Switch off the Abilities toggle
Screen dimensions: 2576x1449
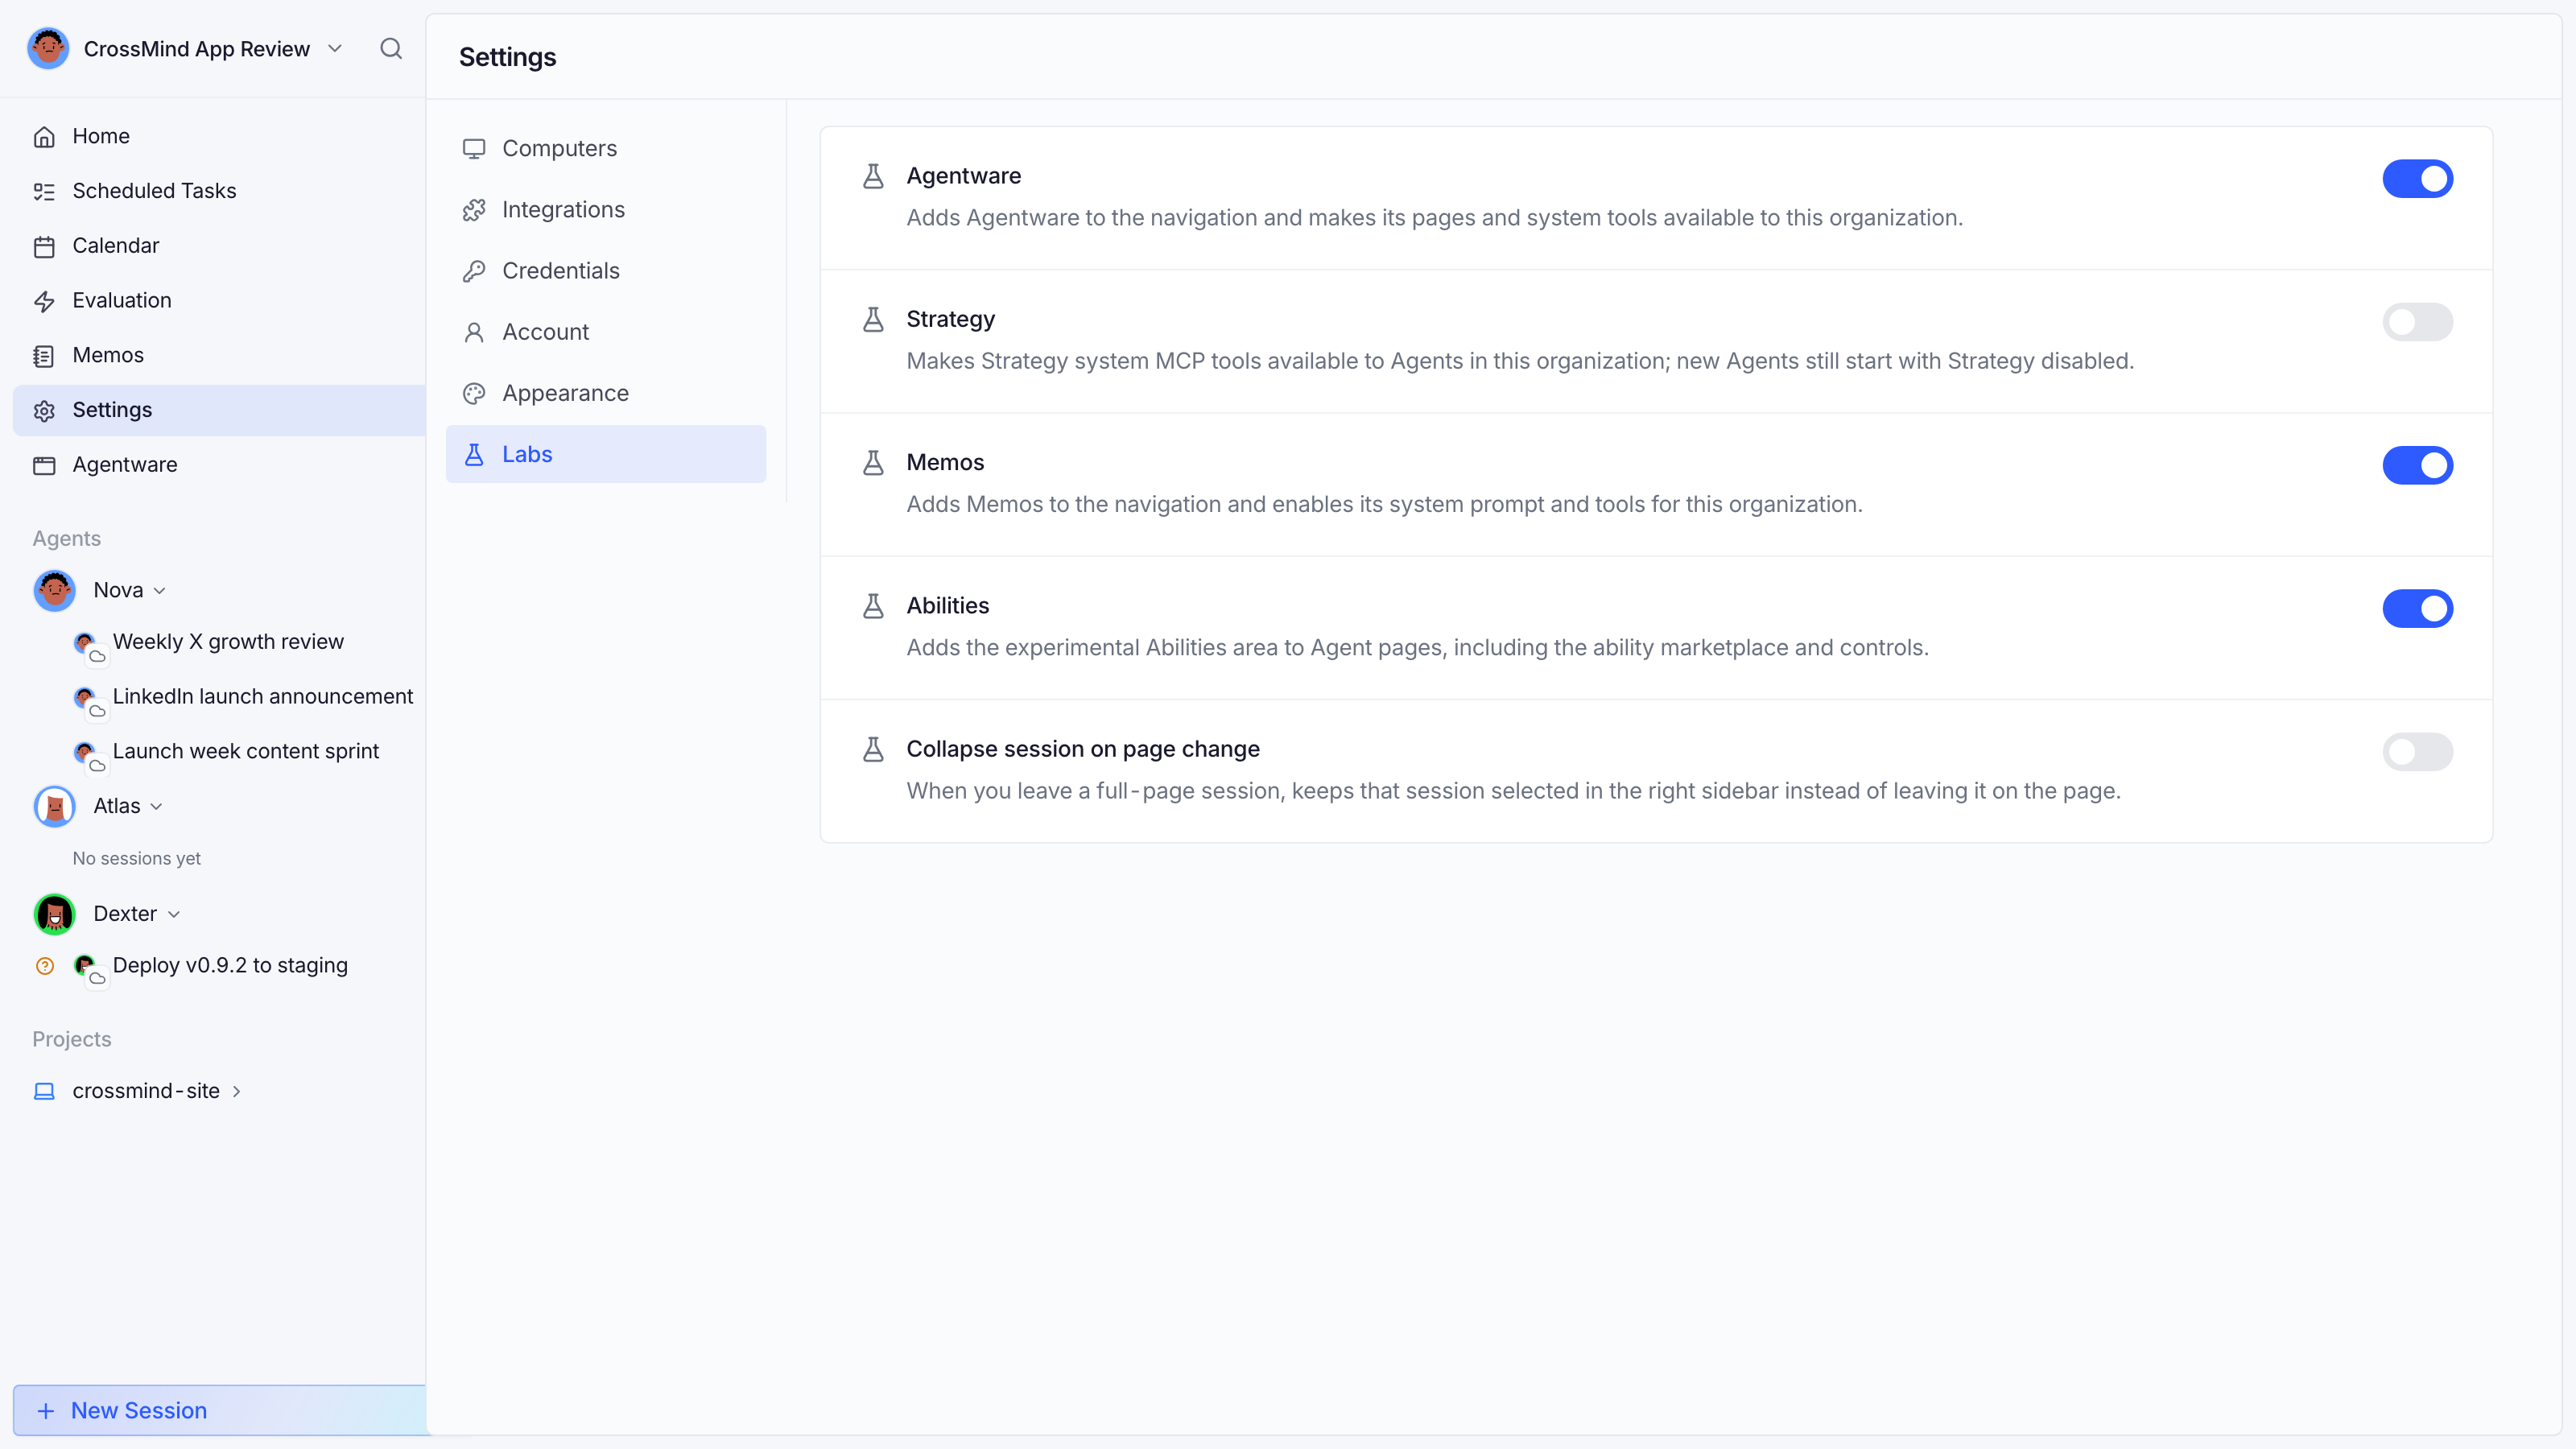pyautogui.click(x=2417, y=608)
